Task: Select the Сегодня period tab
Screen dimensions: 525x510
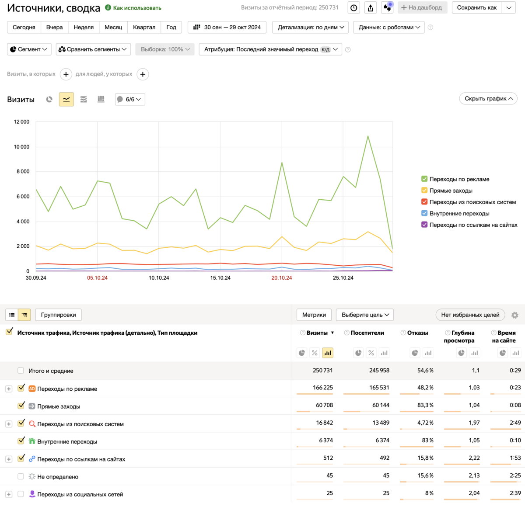Action: pyautogui.click(x=24, y=27)
